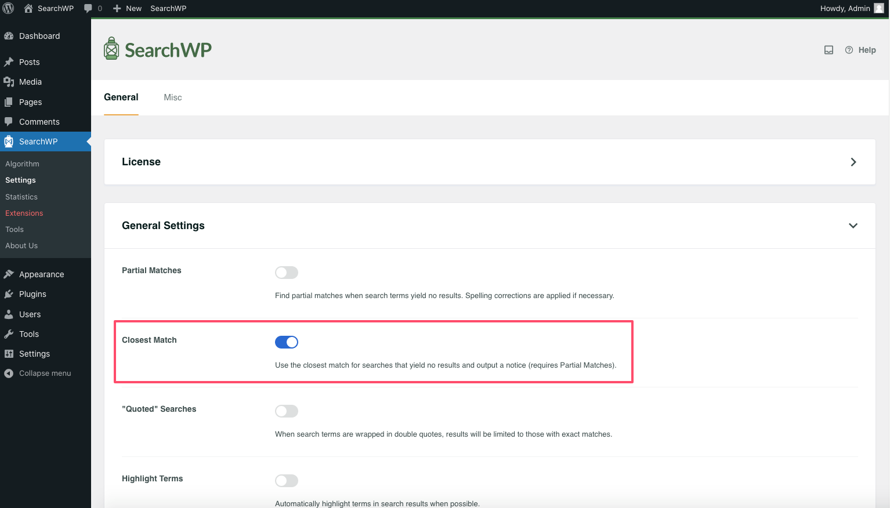Open the Plugins sidebar item
Image resolution: width=890 pixels, height=508 pixels.
[x=32, y=294]
